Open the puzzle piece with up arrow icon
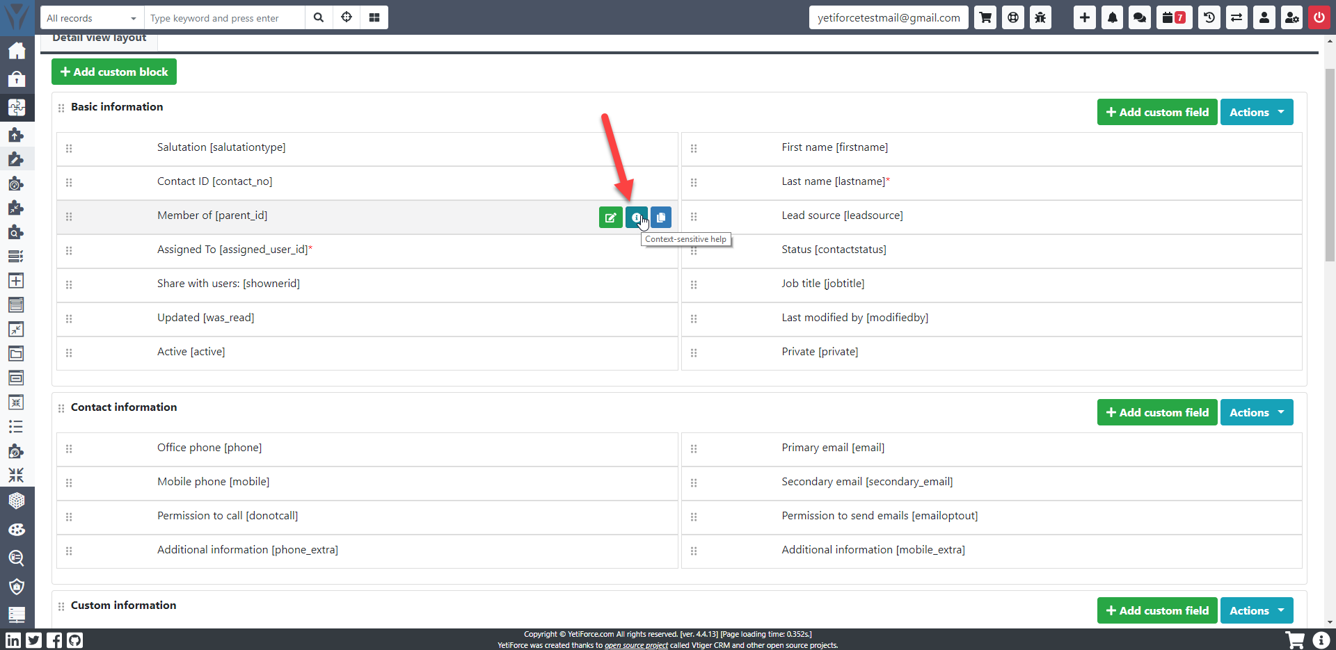 (x=17, y=135)
